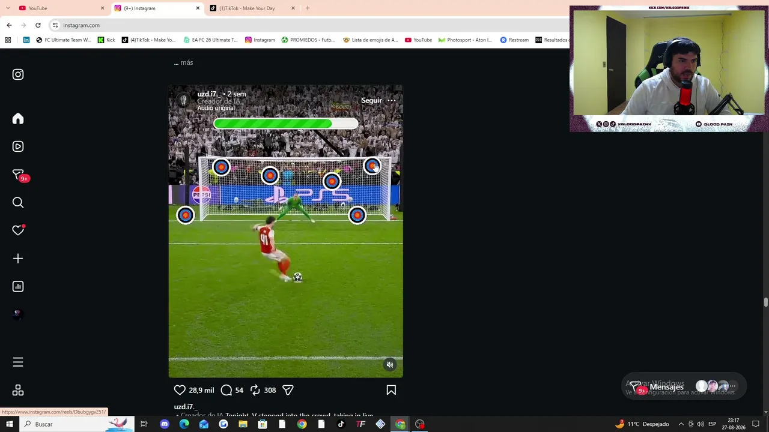This screenshot has height=432, width=769.
Task: Open the Instagram hamburger More menu
Action: 18,362
